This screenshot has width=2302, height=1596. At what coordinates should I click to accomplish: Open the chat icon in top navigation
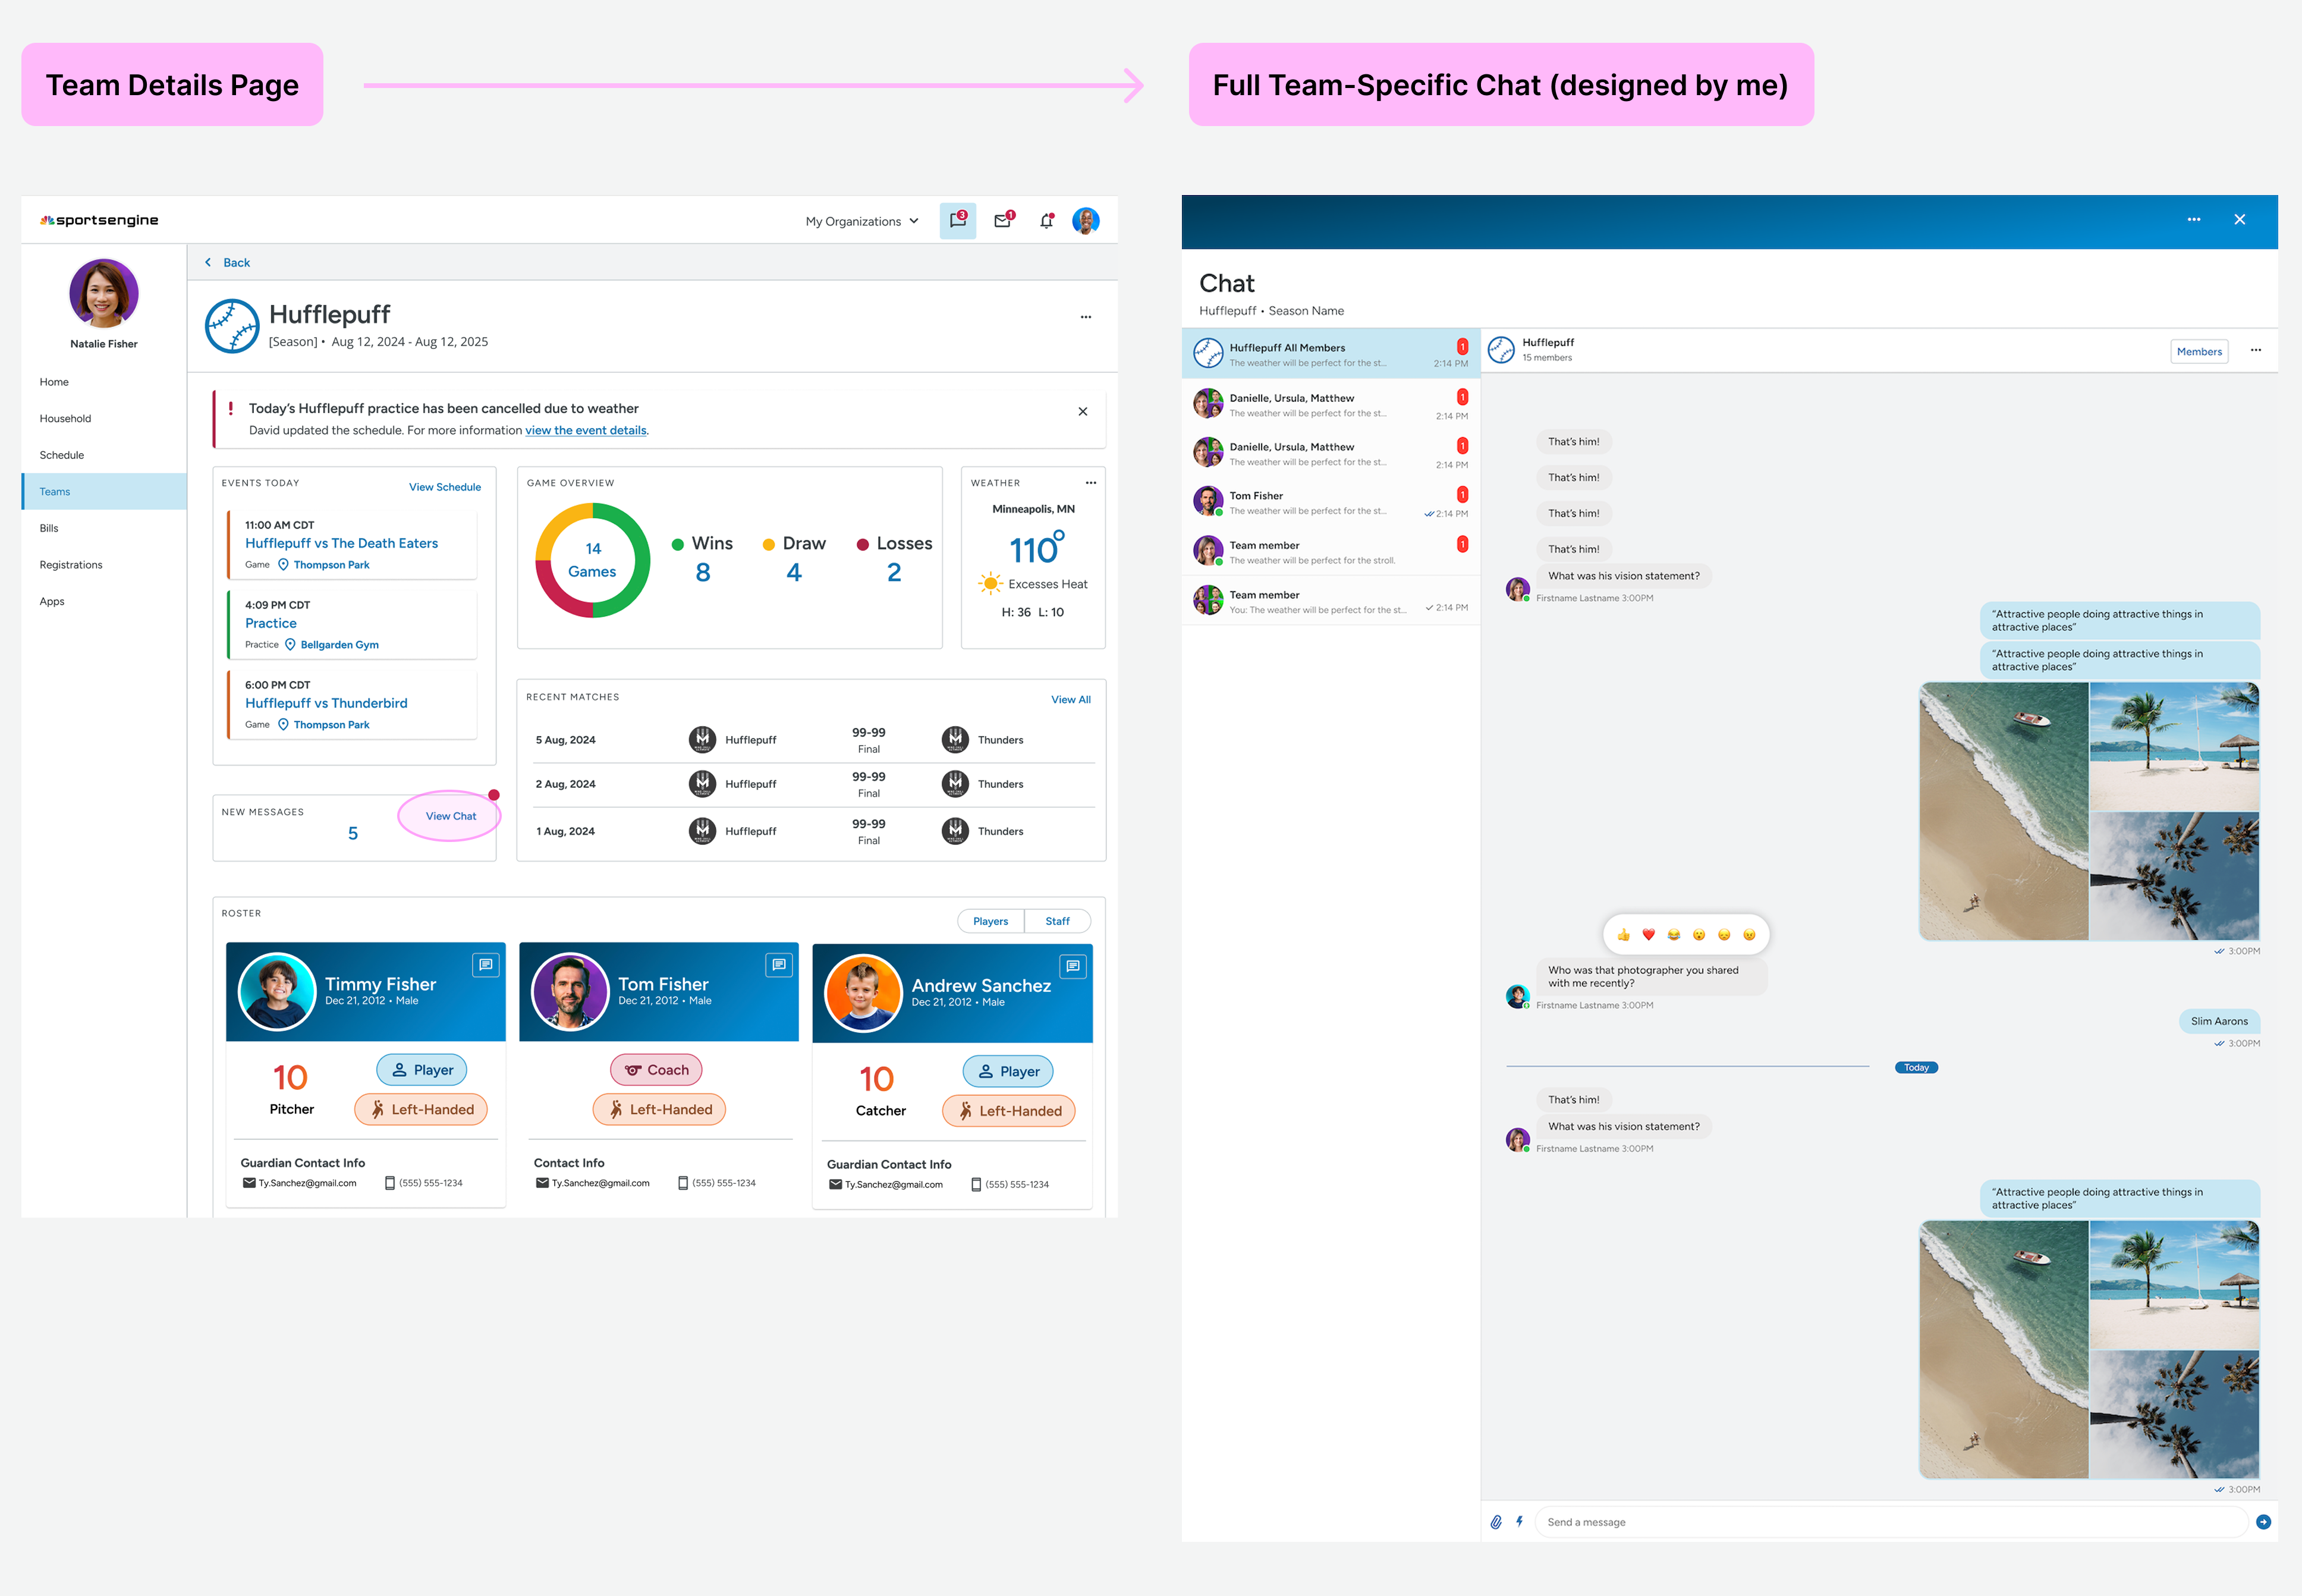957,221
